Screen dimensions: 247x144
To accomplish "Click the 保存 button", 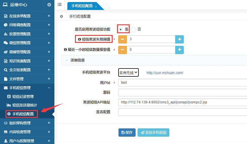I will click(127, 133).
